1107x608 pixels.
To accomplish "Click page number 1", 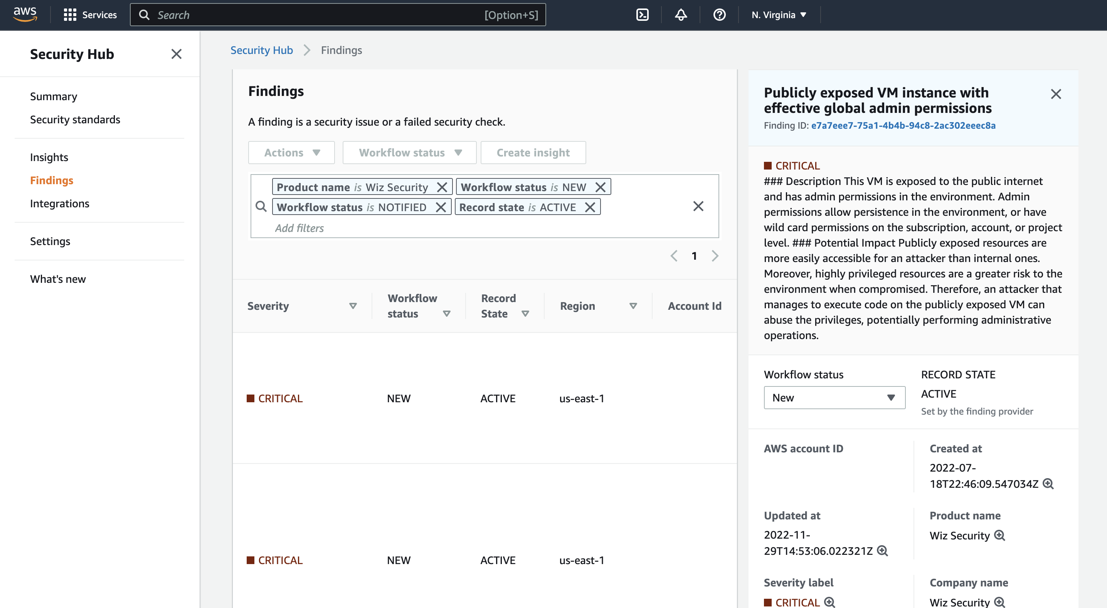I will [x=694, y=256].
